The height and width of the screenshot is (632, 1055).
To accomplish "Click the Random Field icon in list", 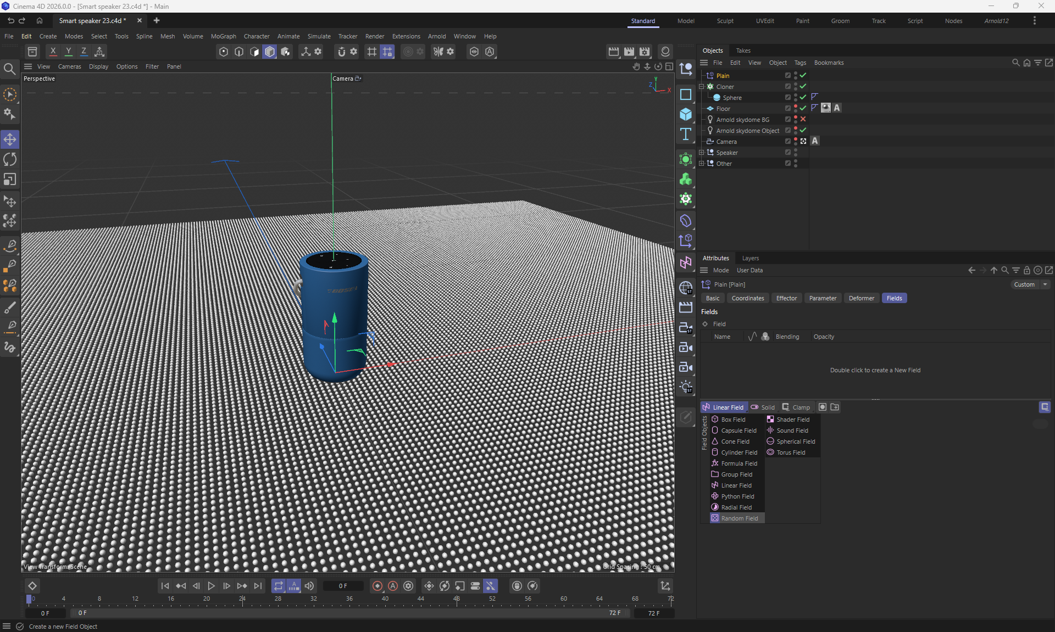I will click(715, 518).
